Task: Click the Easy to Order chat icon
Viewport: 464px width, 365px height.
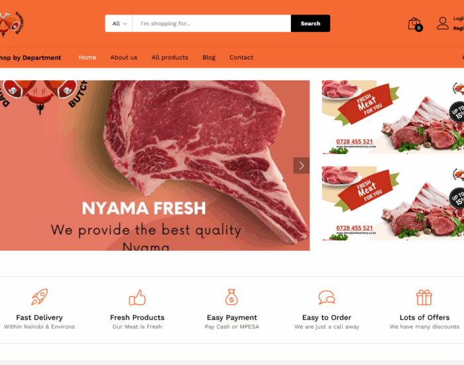Action: pos(327,297)
